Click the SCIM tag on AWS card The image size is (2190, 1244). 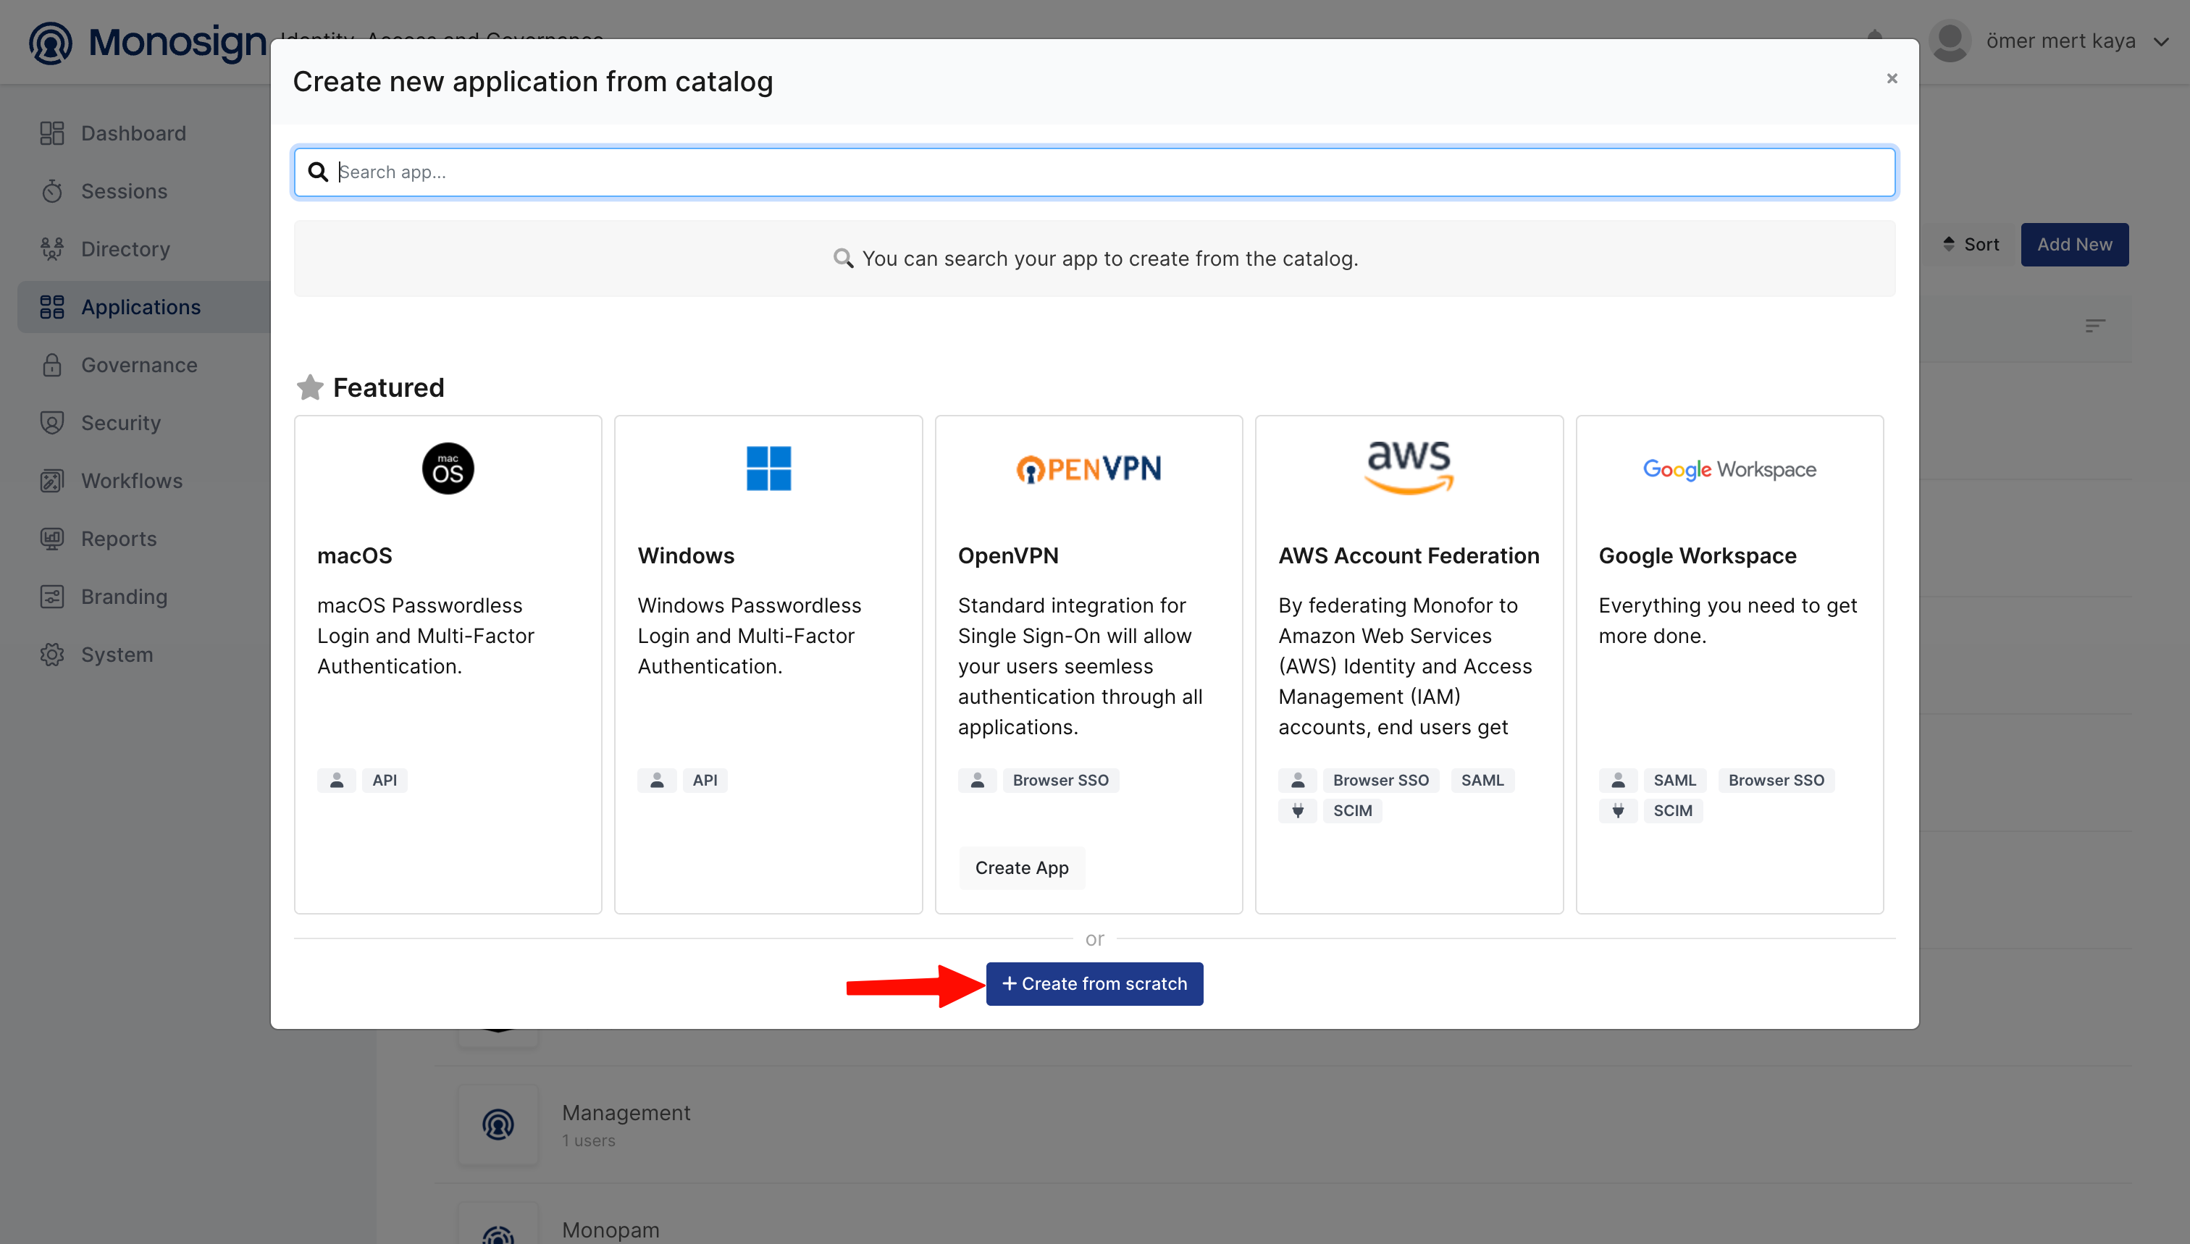[x=1353, y=811]
